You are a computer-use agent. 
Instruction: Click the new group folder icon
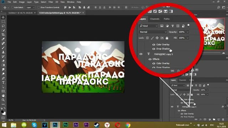[x=214, y=119]
